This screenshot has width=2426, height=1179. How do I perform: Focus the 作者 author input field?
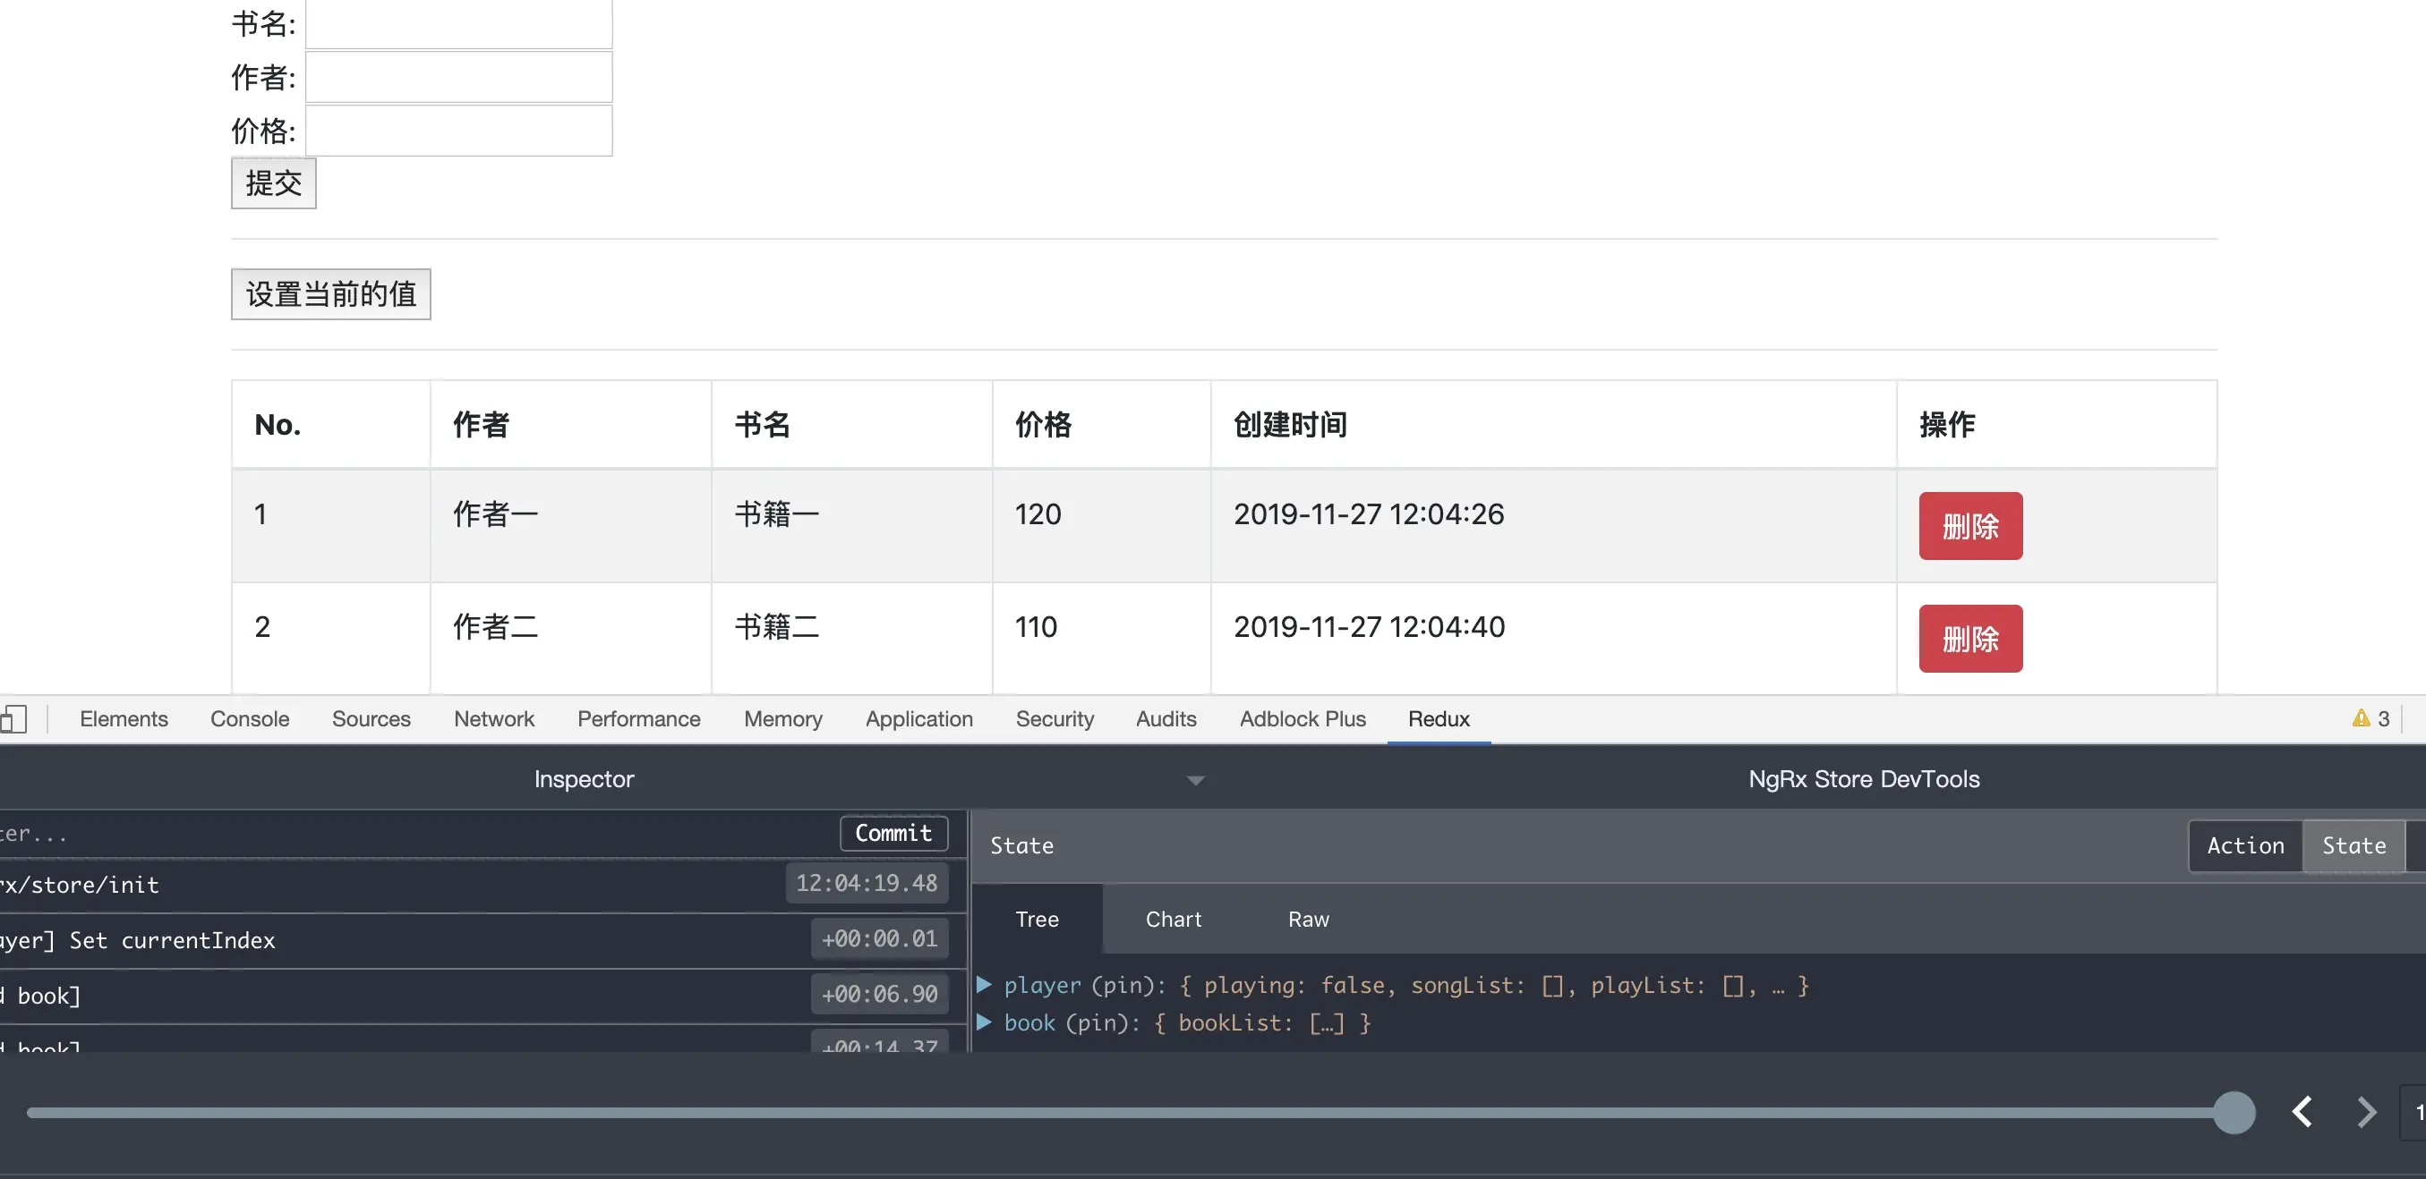tap(458, 77)
